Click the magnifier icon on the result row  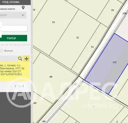(x=20, y=59)
